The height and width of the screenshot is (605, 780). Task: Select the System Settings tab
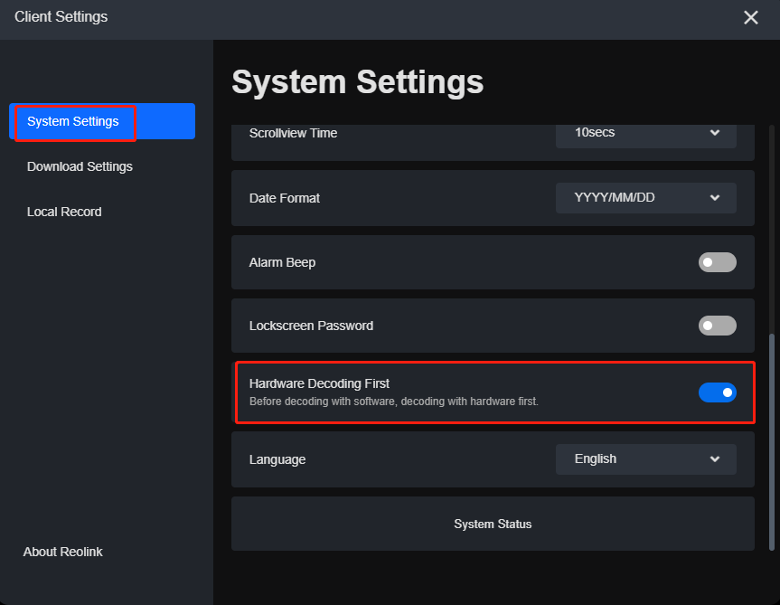coord(102,121)
